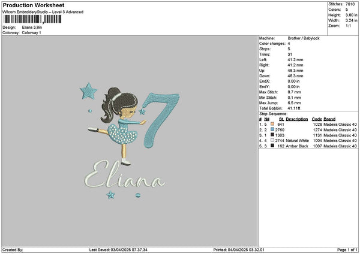Click the Stops value 5
The height and width of the screenshot is (254, 360).
[289, 49]
